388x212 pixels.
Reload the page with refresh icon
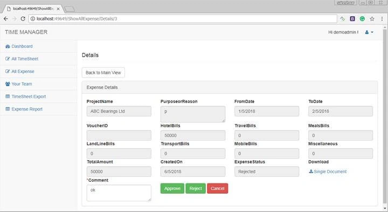tap(23, 19)
